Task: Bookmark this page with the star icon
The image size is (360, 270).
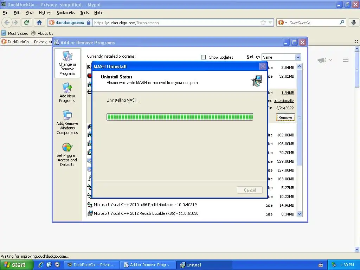Action: click(263, 22)
